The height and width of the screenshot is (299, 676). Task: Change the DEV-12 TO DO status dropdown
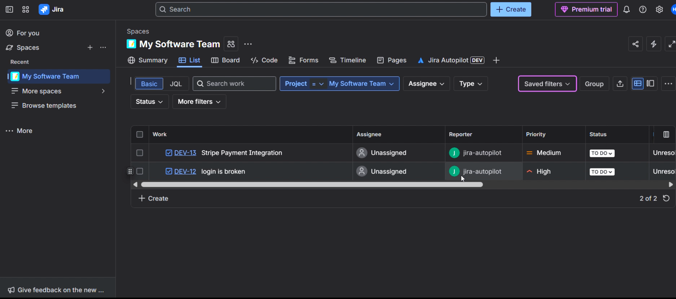point(602,172)
